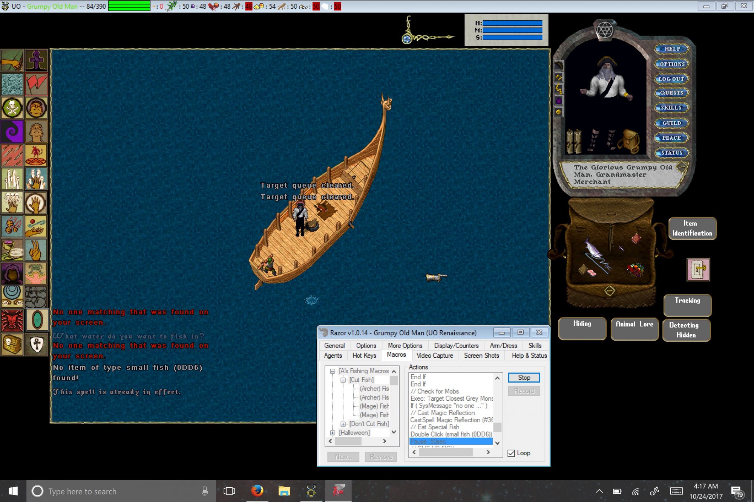The height and width of the screenshot is (502, 754).
Task: Show hidden system tray icons chevron
Action: tap(599, 491)
